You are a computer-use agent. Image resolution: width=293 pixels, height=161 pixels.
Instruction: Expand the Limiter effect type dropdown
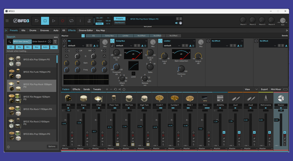[x=194, y=41]
